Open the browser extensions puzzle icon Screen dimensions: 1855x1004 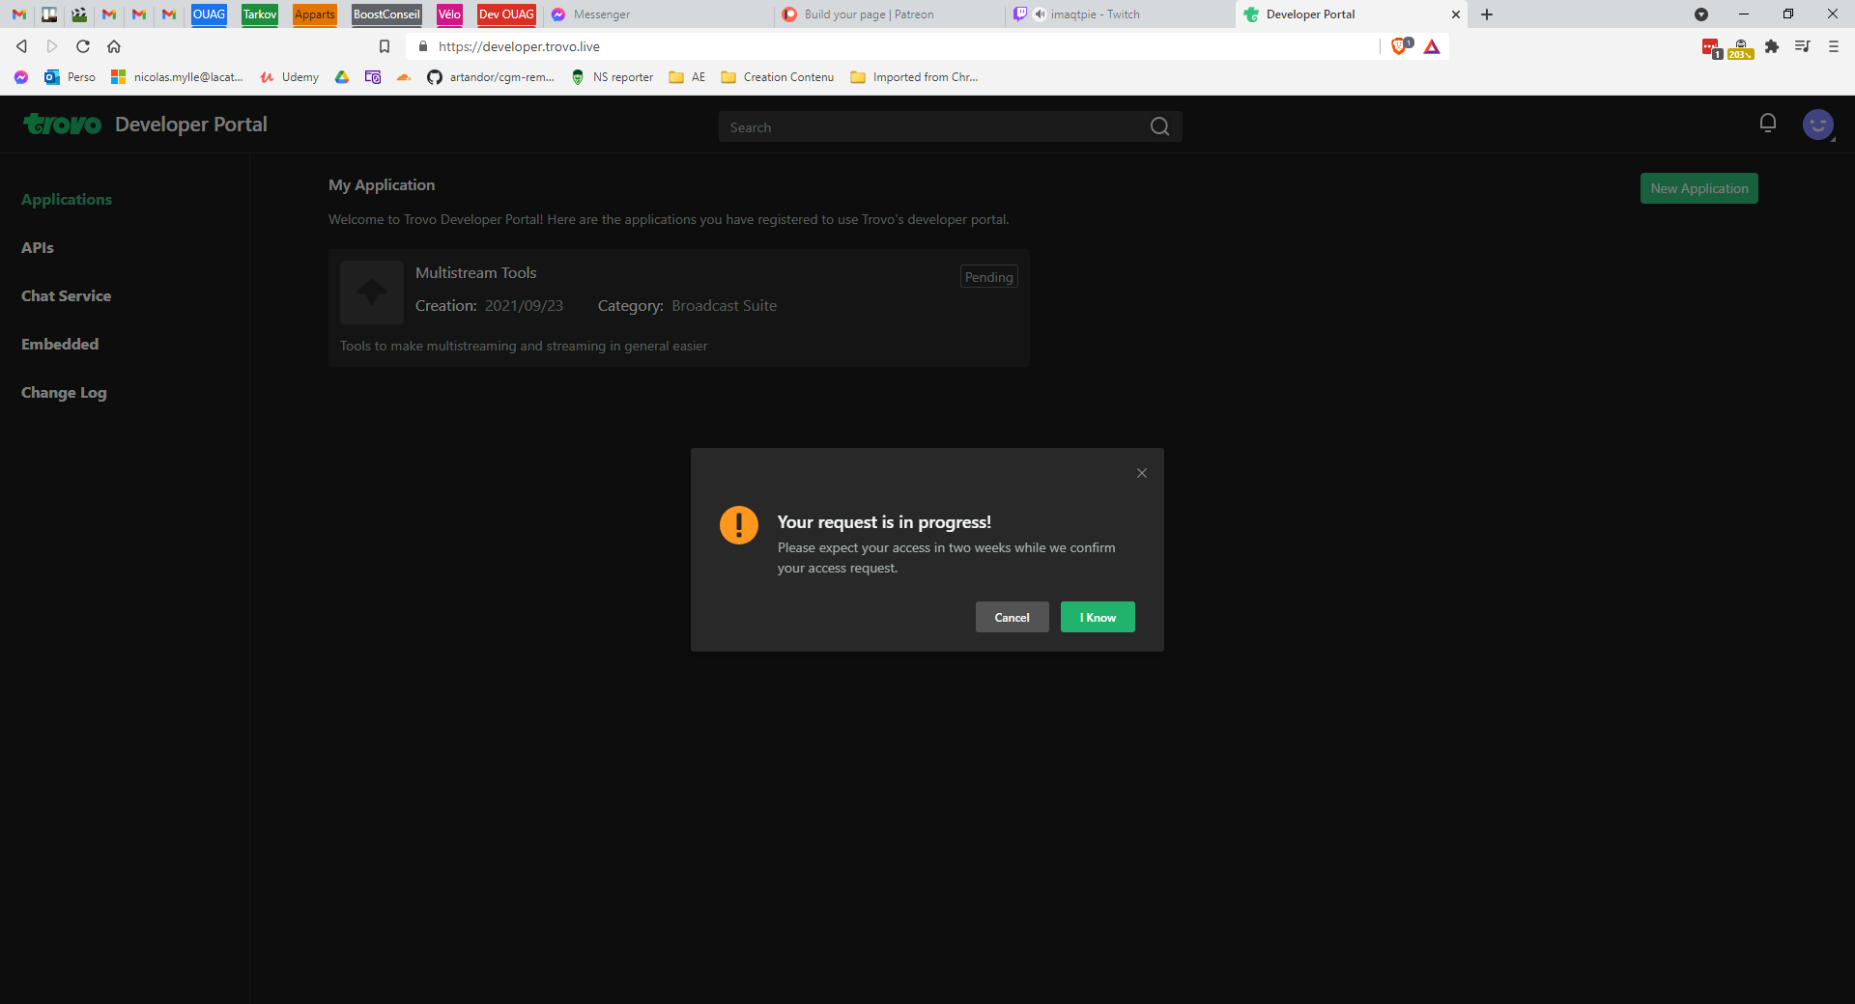[1773, 46]
